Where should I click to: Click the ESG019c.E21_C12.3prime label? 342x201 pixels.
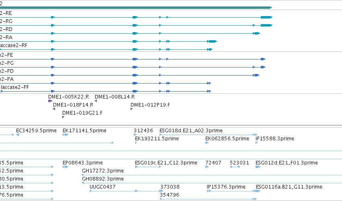tap(166, 163)
